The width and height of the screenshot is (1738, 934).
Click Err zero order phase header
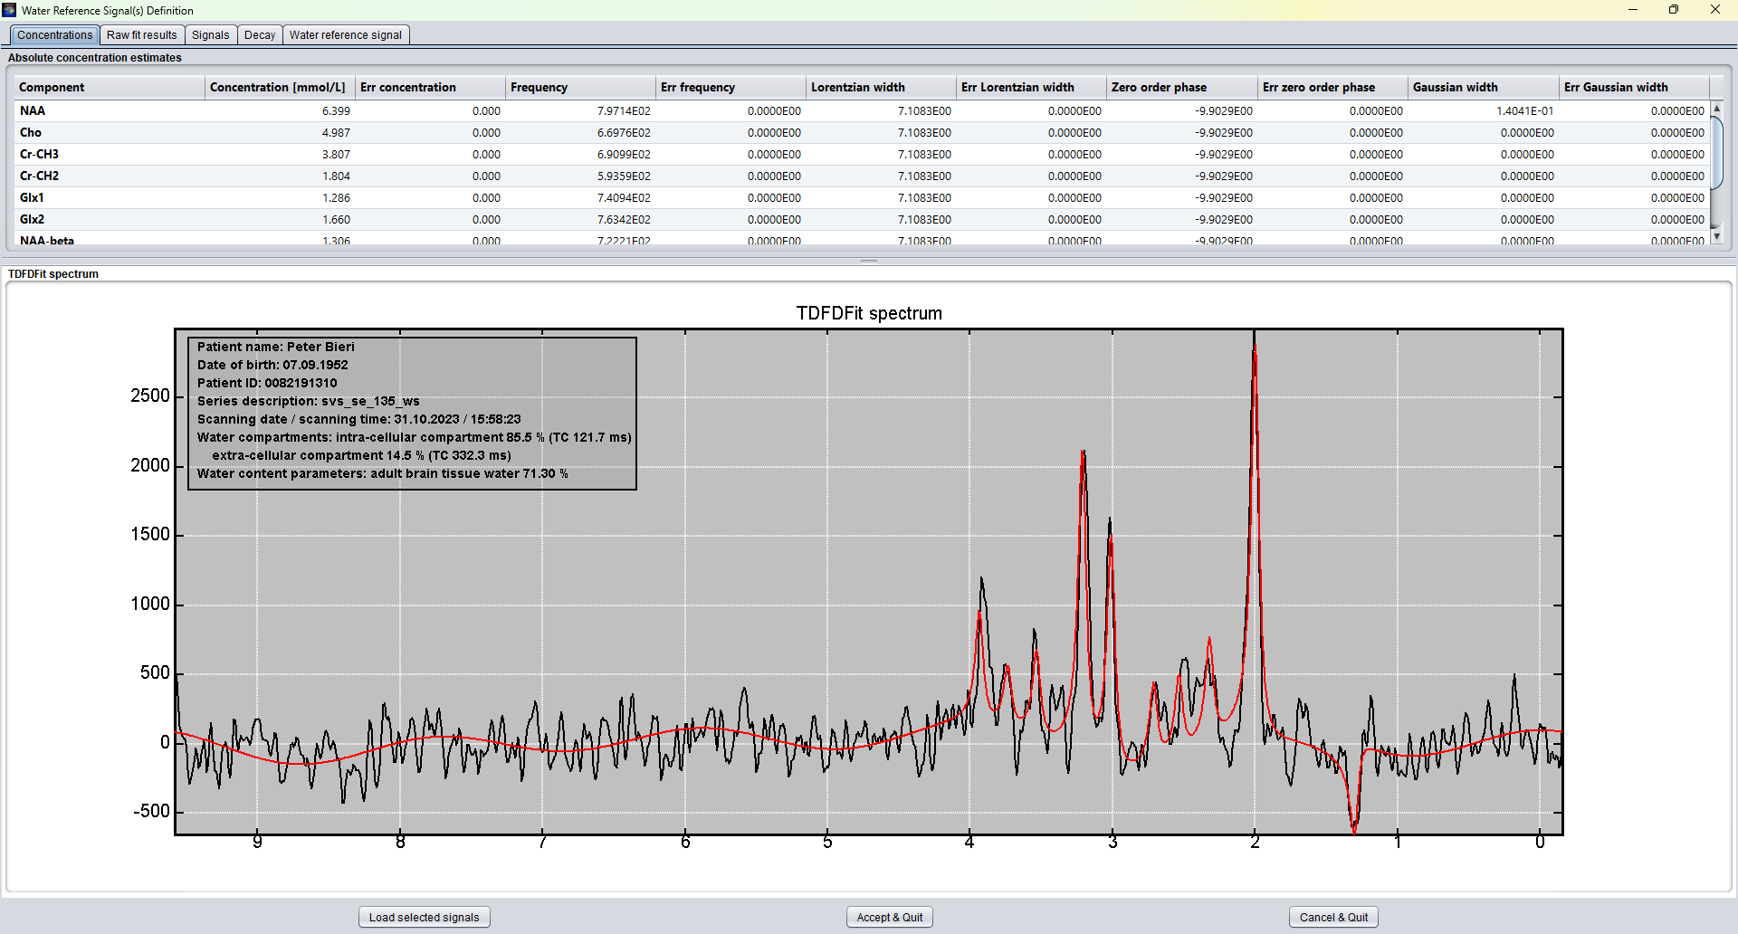[x=1332, y=88]
